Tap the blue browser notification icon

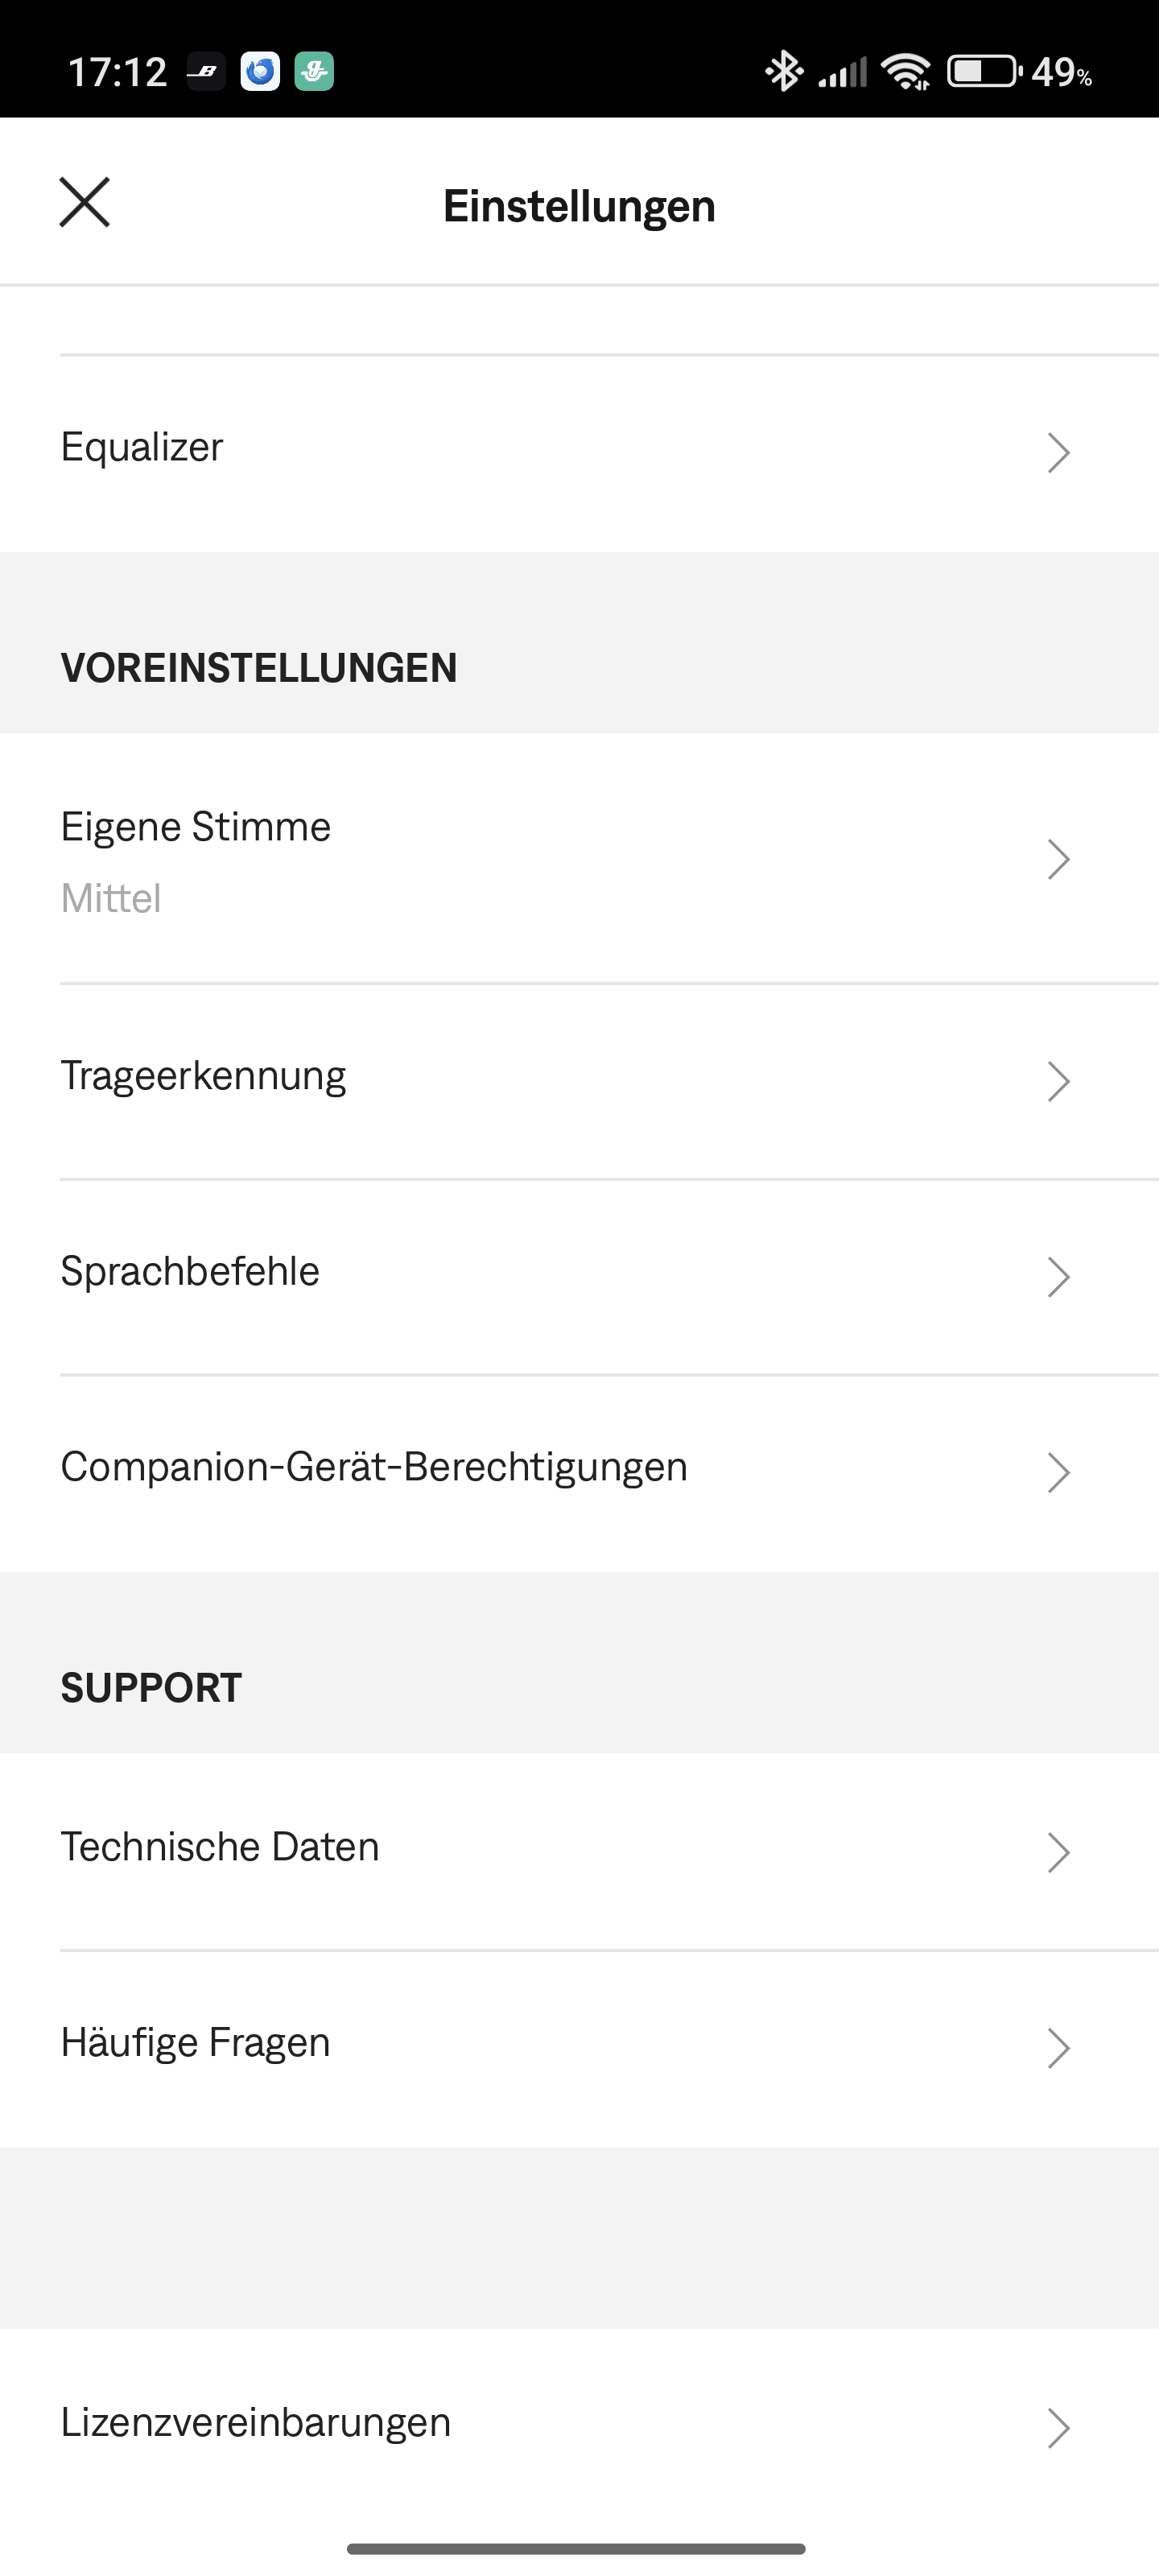[x=260, y=72]
